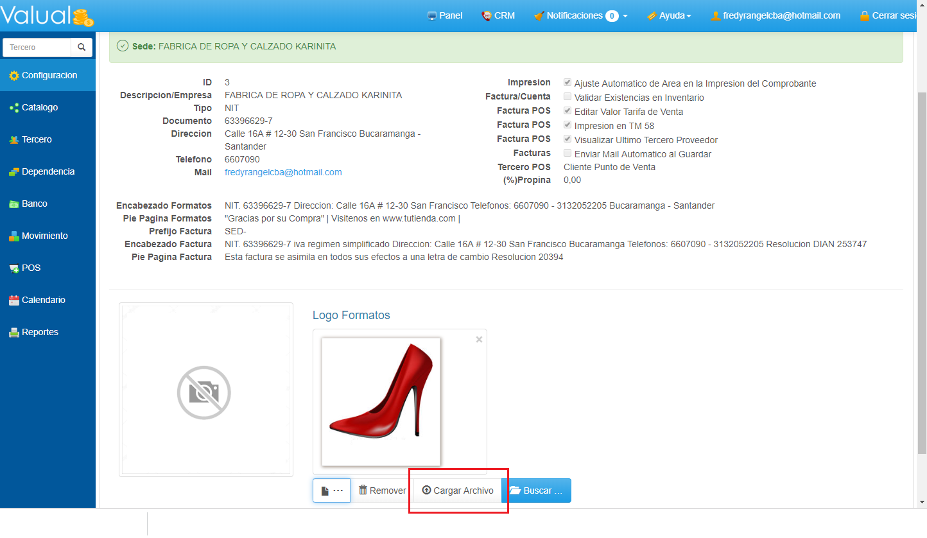Open Panel in the top navigation
The height and width of the screenshot is (538, 927).
click(x=445, y=15)
